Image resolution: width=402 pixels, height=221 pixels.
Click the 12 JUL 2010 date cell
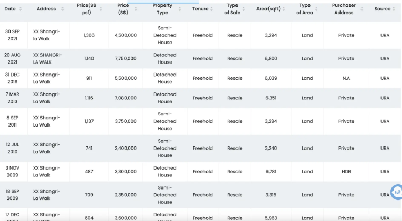(15, 148)
